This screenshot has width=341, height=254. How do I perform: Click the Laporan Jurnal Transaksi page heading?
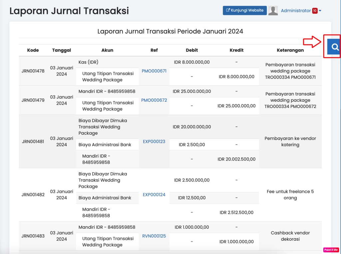pos(69,11)
